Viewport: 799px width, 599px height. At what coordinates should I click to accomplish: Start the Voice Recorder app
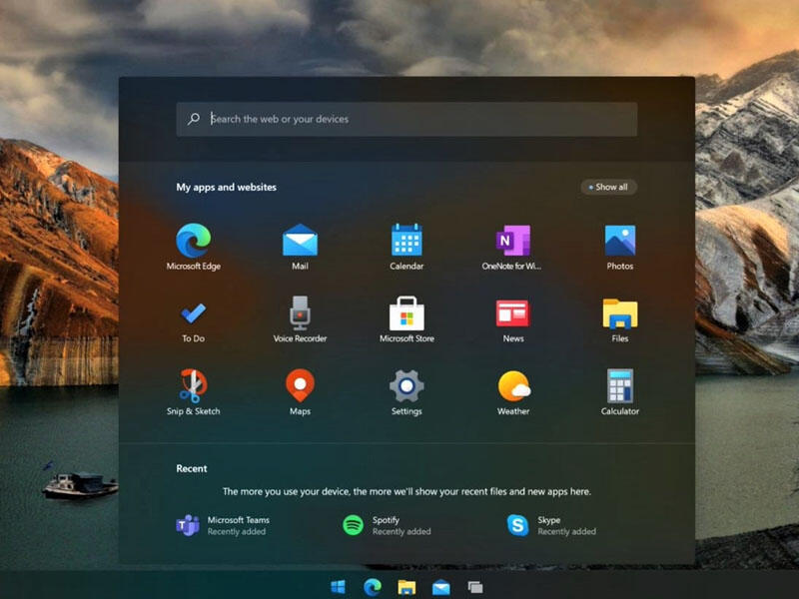[x=300, y=314]
